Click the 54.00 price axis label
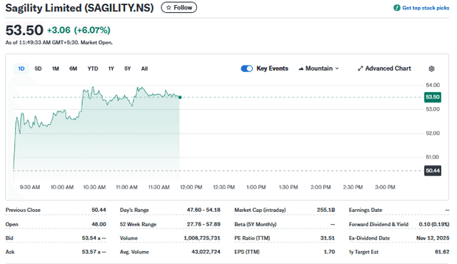Screen dimensions: 457x264 (x=433, y=85)
